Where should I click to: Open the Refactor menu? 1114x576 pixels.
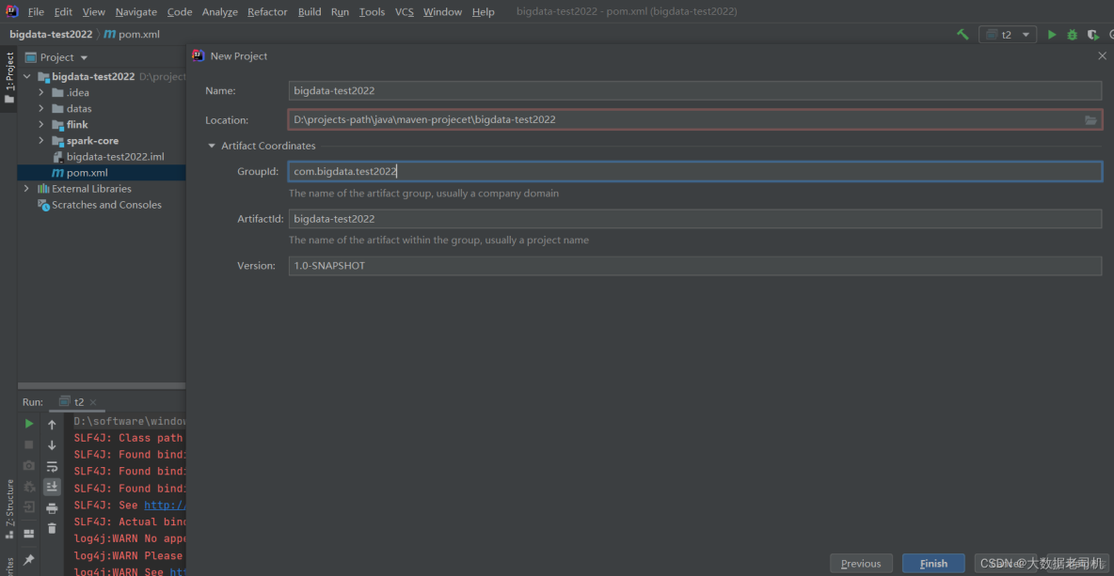click(x=267, y=11)
